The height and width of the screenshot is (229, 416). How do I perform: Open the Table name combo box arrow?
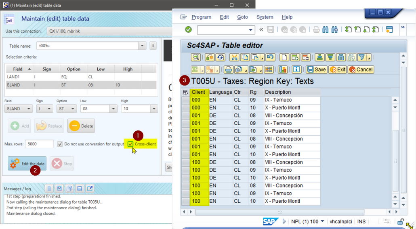[x=142, y=46]
